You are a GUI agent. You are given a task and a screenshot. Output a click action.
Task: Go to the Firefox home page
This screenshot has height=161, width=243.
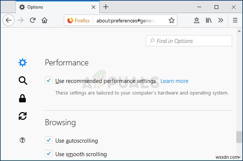44,21
